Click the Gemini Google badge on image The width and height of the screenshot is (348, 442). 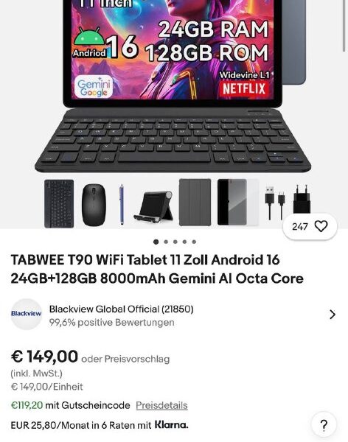(x=94, y=87)
